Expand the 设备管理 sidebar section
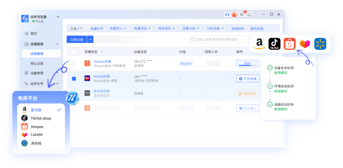Viewport: 343px width, 168px height. coord(57,73)
